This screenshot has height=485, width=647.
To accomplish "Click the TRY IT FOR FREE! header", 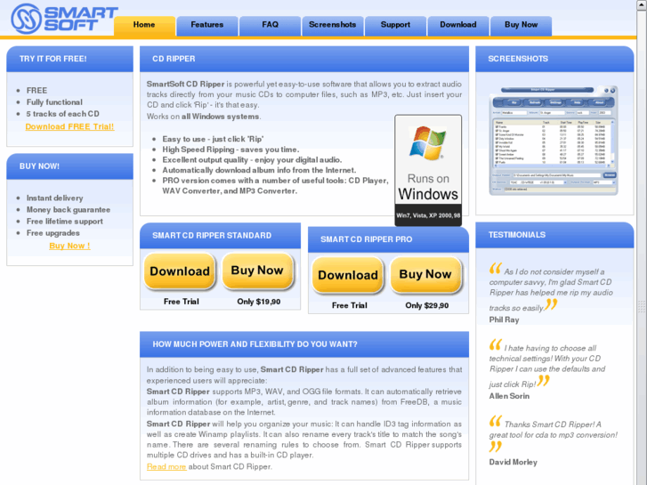I will point(53,59).
